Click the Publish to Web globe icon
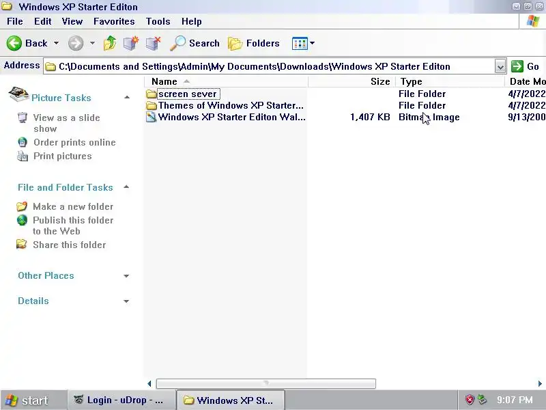The image size is (546, 410). 22,220
